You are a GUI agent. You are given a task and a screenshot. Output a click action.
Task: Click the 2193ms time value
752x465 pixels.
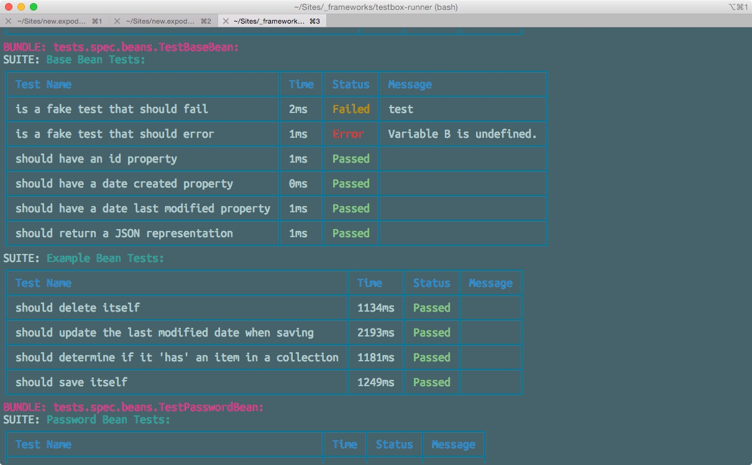click(375, 333)
